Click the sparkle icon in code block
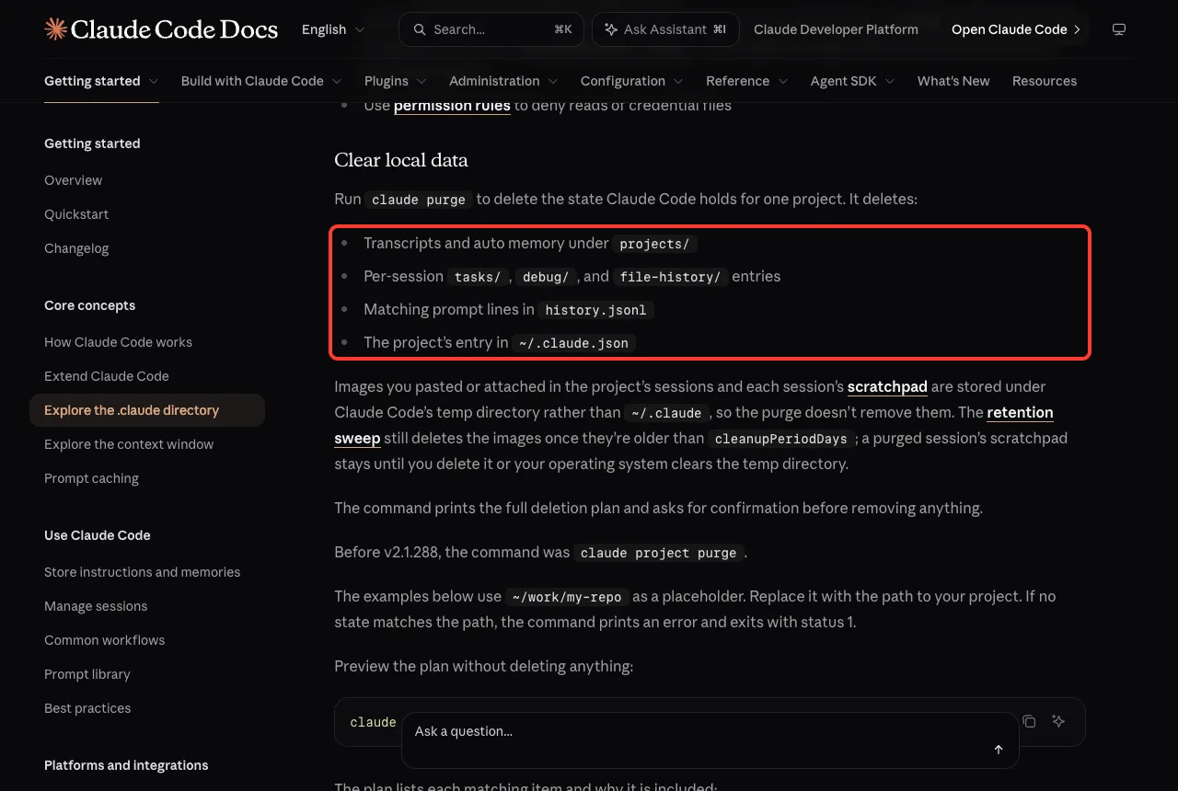Viewport: 1178px width, 791px height. [1058, 722]
